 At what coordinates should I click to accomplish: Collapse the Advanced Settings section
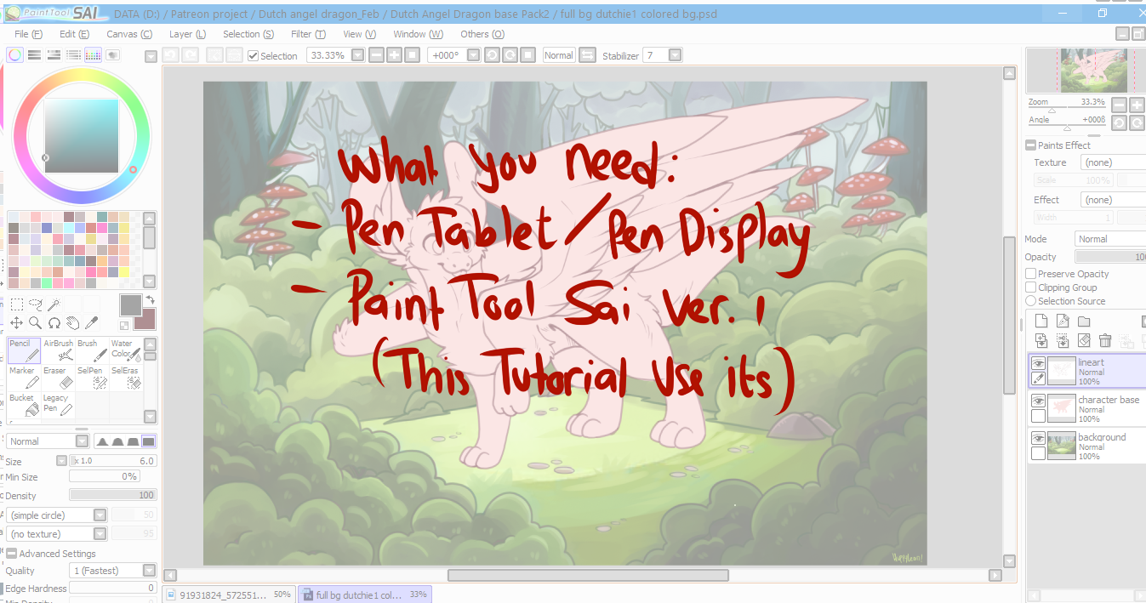12,554
